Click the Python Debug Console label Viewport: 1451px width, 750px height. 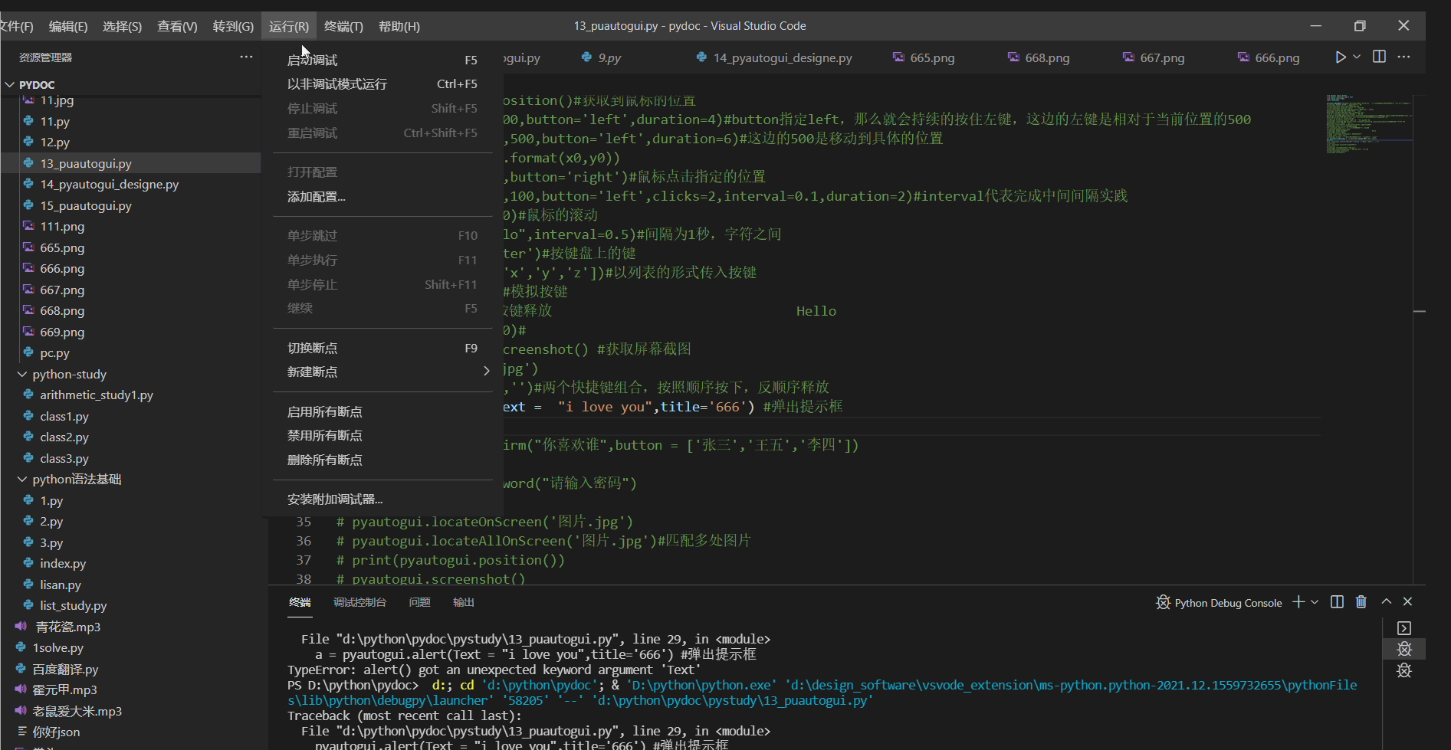[x=1228, y=603]
